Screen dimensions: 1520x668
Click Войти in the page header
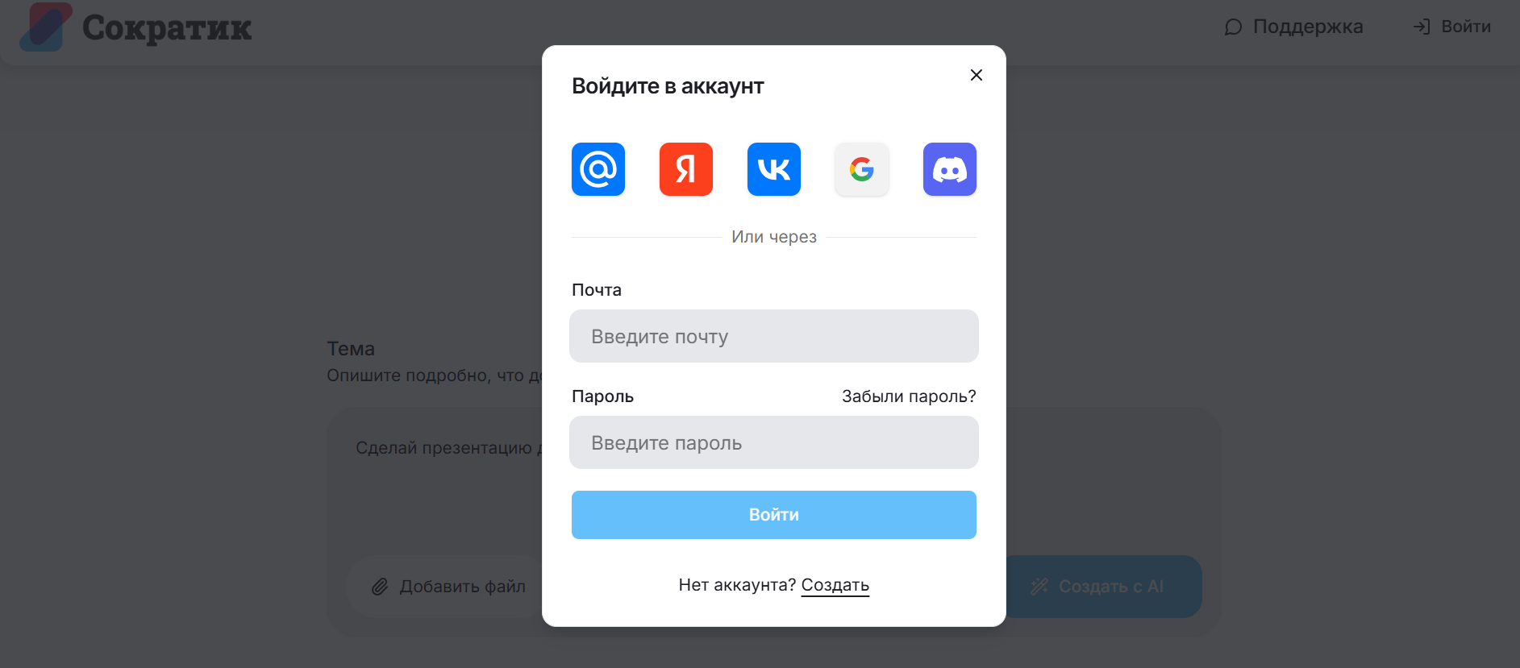tap(1452, 27)
